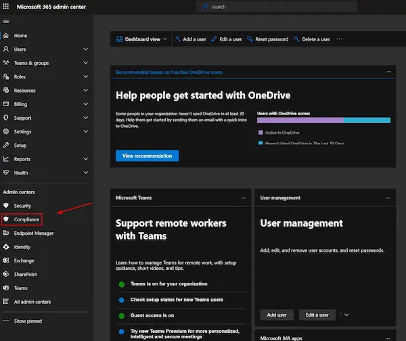This screenshot has height=341, width=406.
Task: Click the Edit a user pencil icon
Action: [214, 39]
